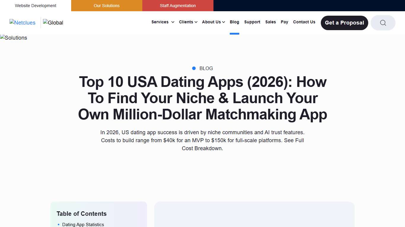405x227 pixels.
Task: Click Sales in the navigation bar
Action: 270,22
